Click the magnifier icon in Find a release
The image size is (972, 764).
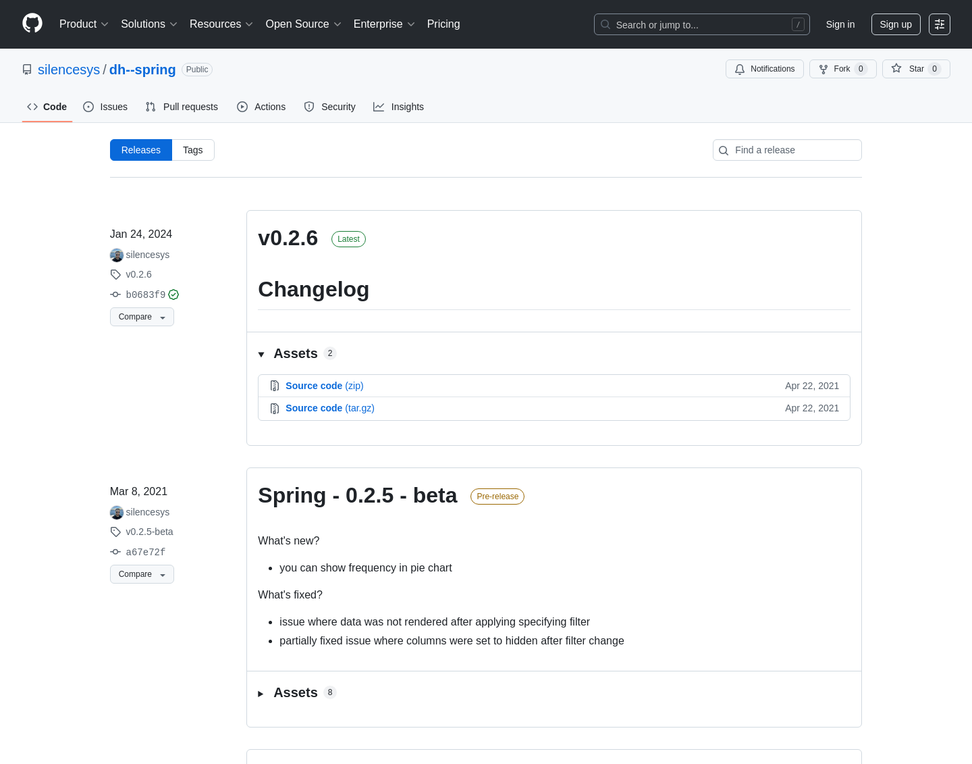coord(724,151)
